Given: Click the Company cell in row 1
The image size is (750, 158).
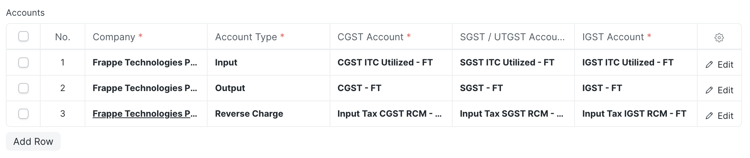Looking at the screenshot, I should pos(146,63).
